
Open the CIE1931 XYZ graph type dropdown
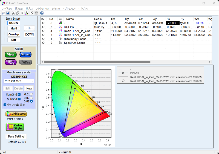19,81
